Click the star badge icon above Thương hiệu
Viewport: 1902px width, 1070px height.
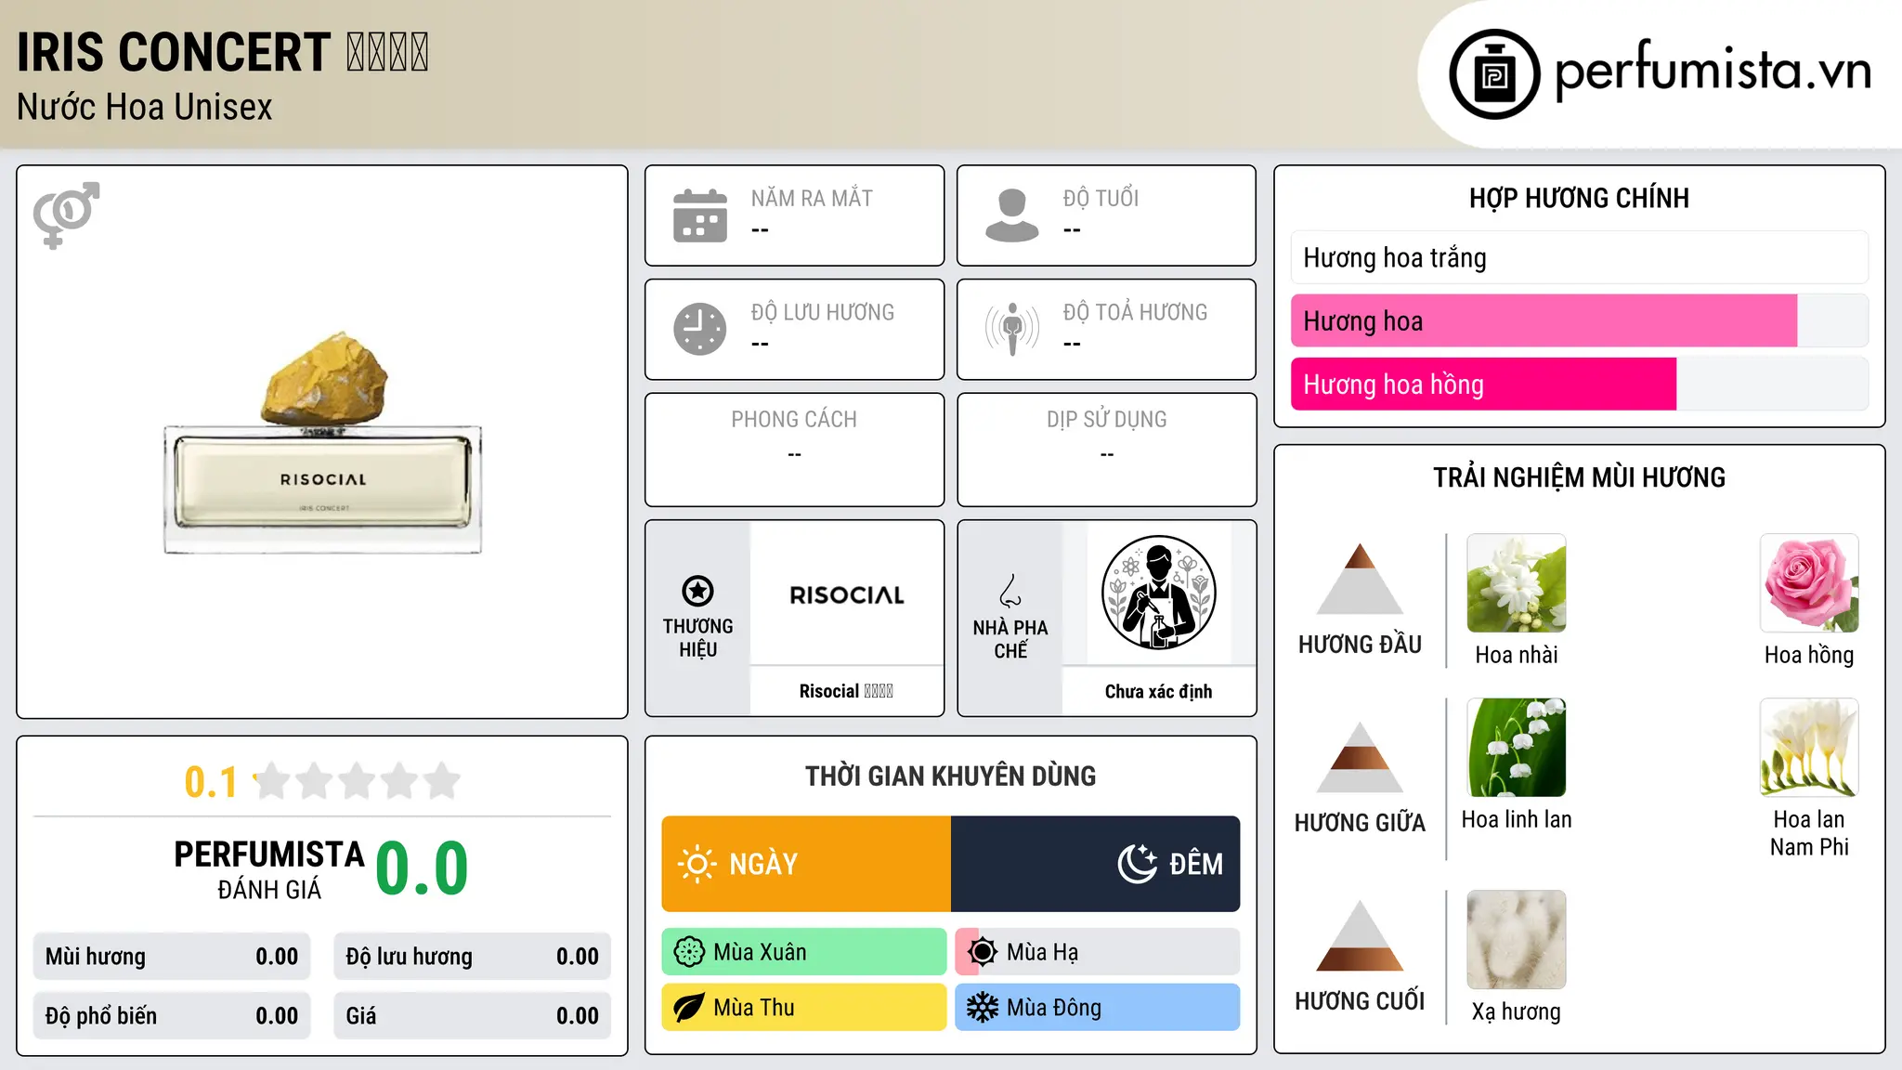click(x=697, y=591)
